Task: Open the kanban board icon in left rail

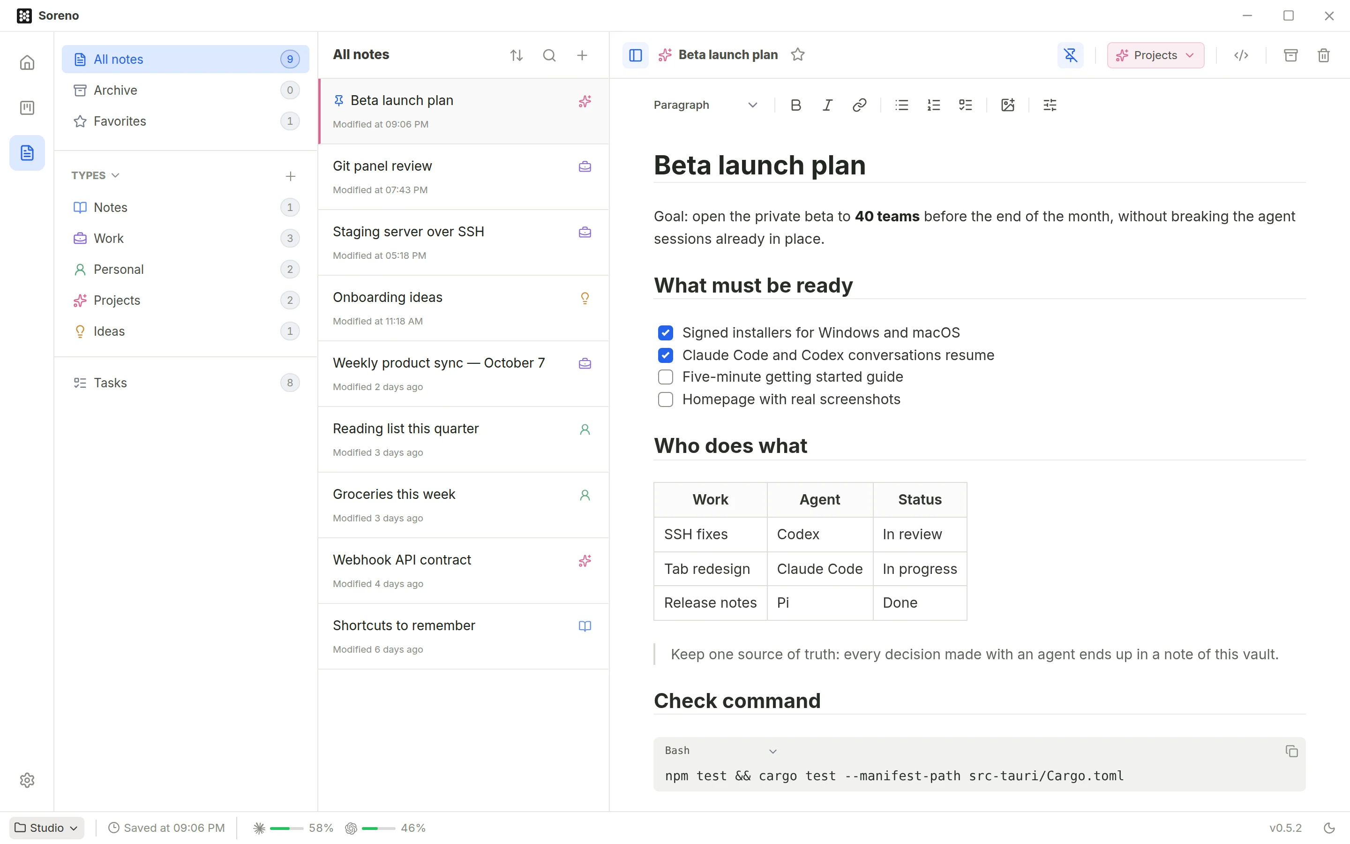Action: click(x=27, y=108)
